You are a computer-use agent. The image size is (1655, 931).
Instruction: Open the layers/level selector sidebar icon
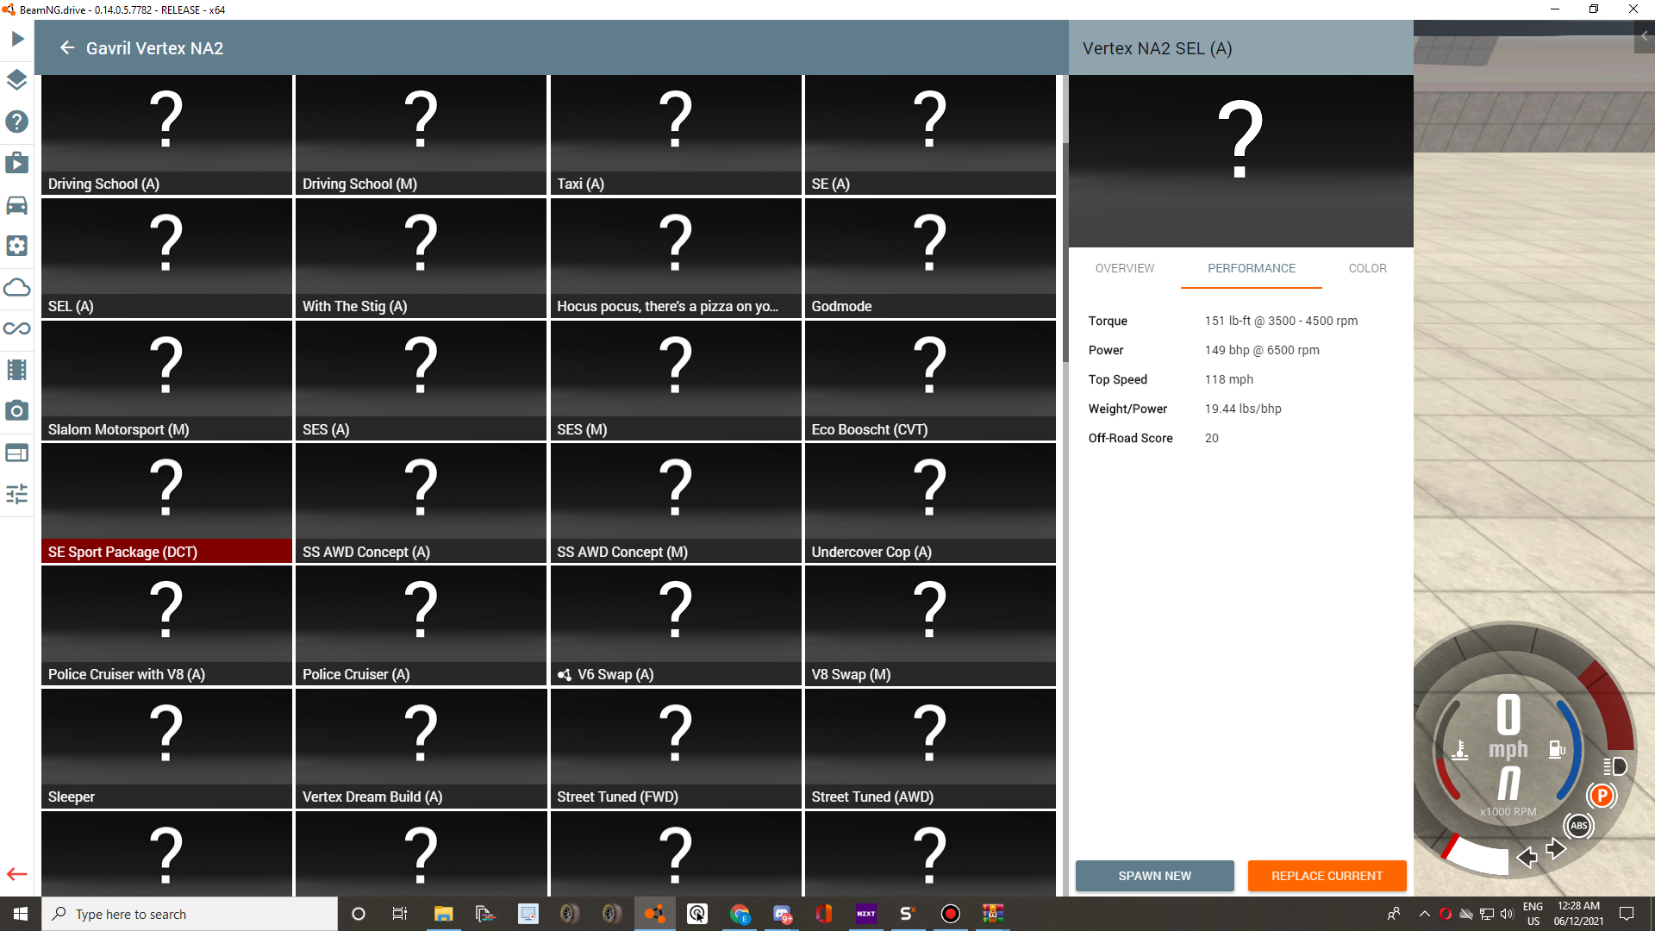pyautogui.click(x=17, y=80)
